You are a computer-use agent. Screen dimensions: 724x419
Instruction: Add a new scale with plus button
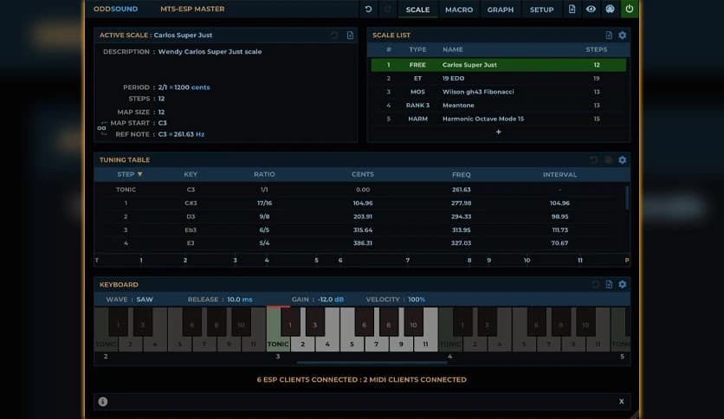pos(498,132)
